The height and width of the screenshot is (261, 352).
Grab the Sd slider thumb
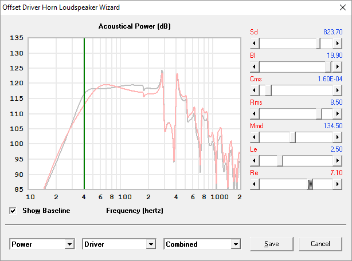click(x=318, y=43)
